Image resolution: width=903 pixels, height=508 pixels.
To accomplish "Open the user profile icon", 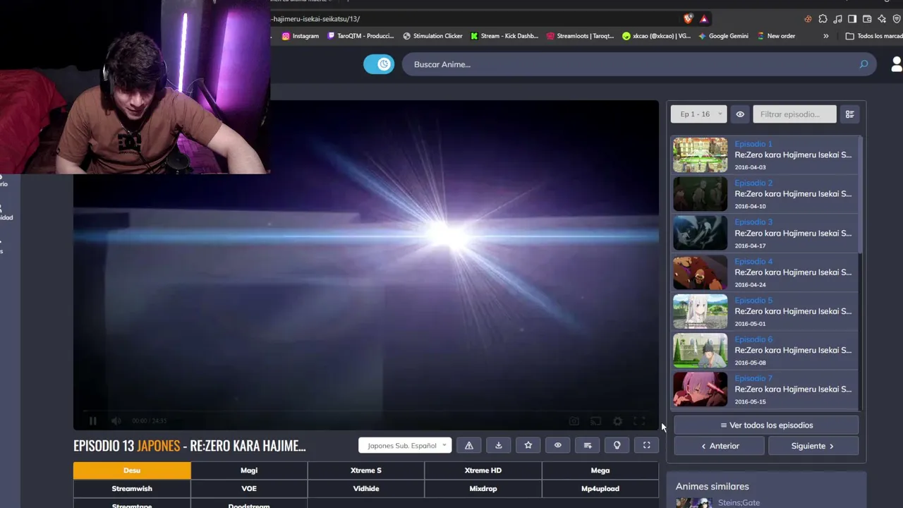I will (897, 64).
